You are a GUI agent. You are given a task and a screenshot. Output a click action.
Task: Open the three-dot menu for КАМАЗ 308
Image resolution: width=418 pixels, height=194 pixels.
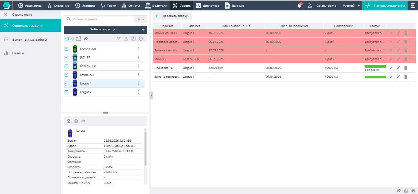138,49
